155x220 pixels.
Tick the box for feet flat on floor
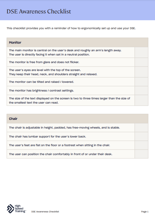pos(141,145)
